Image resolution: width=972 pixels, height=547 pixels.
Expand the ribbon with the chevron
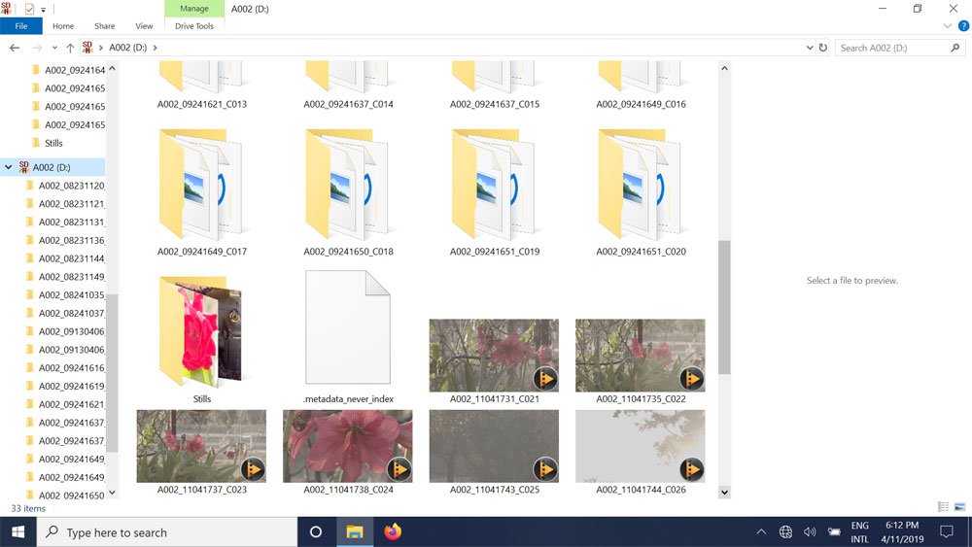coord(947,26)
